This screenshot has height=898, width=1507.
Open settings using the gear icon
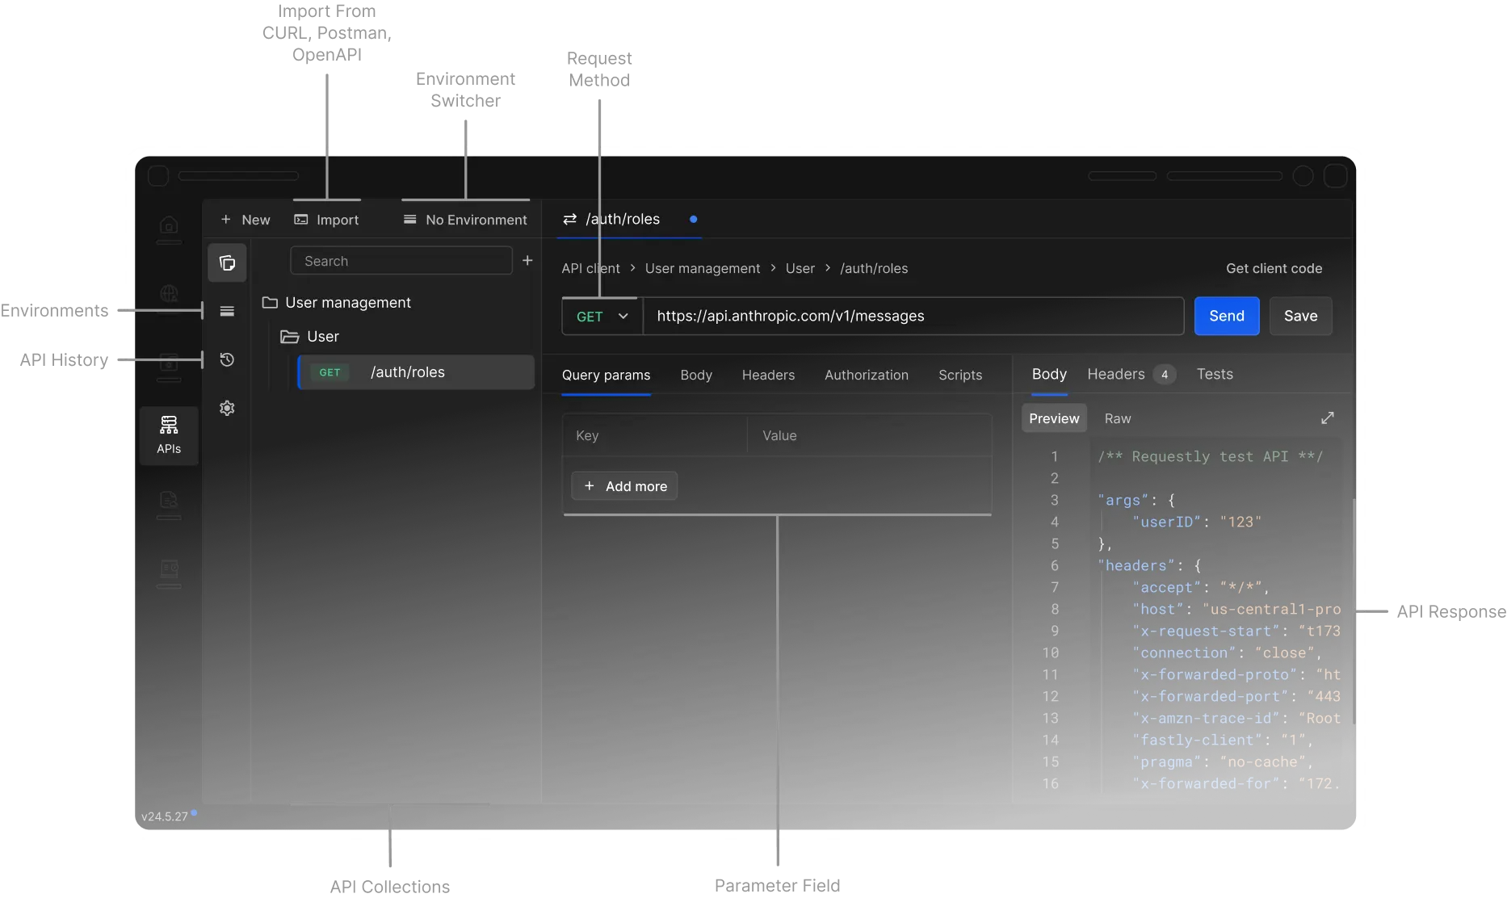click(227, 408)
